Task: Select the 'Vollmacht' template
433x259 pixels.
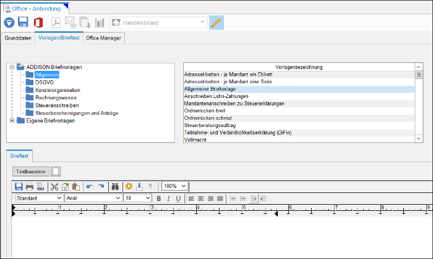Action: click(299, 139)
